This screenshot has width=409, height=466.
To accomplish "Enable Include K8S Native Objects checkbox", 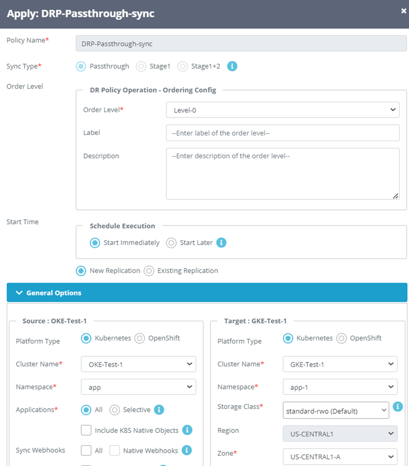I will pyautogui.click(x=86, y=430).
